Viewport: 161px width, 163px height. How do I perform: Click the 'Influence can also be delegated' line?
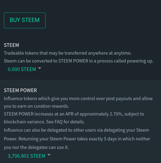[76, 130]
